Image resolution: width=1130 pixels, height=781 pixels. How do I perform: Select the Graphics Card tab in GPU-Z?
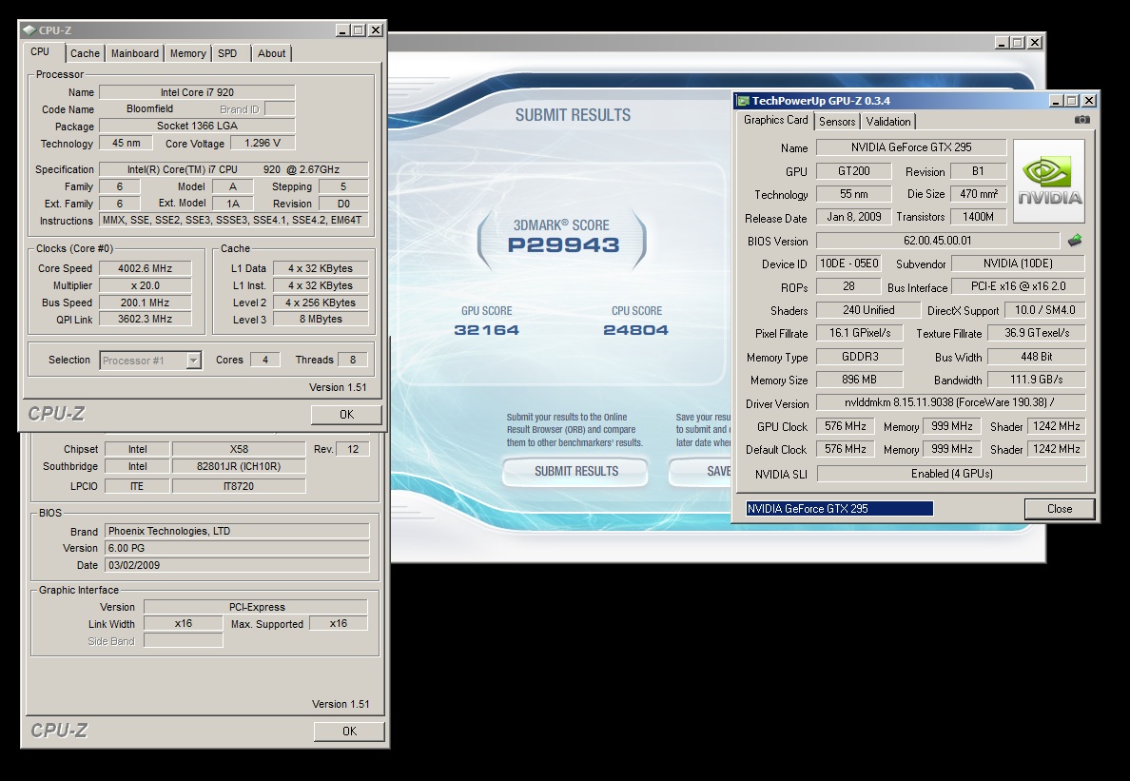coord(775,120)
